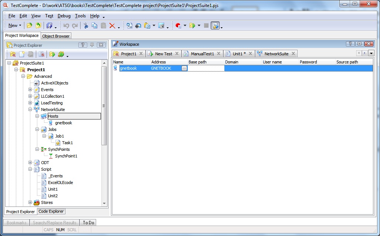Switch to the Object Browser tab
This screenshot has height=236, width=380.
(x=56, y=36)
